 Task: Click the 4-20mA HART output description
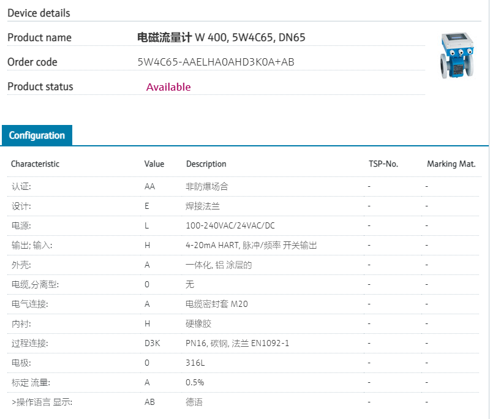(x=251, y=245)
